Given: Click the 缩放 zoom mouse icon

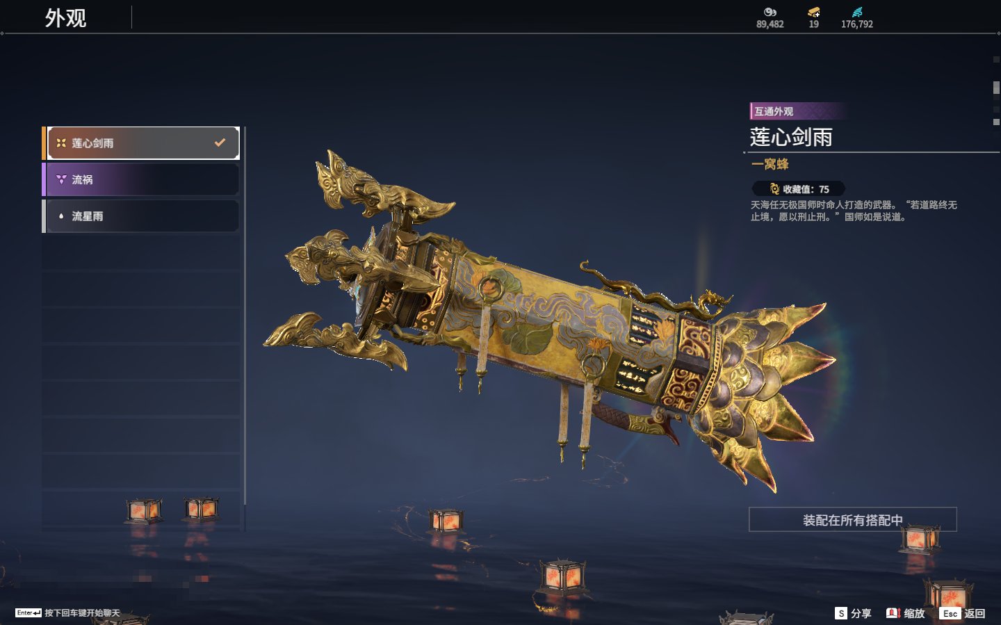Looking at the screenshot, I should (893, 613).
